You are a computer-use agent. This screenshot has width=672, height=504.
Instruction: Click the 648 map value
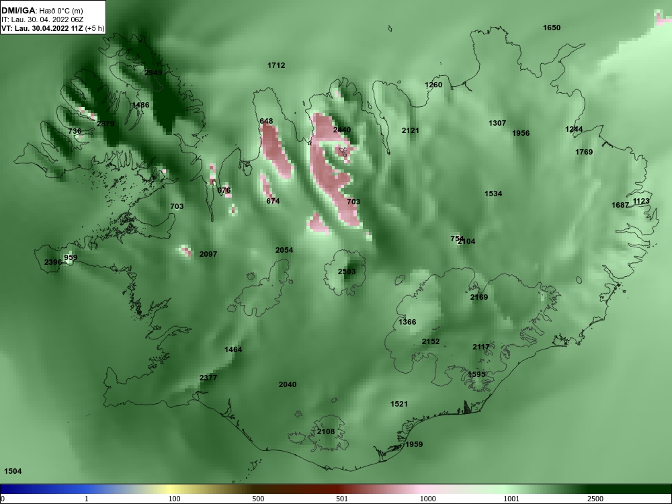[x=266, y=121]
